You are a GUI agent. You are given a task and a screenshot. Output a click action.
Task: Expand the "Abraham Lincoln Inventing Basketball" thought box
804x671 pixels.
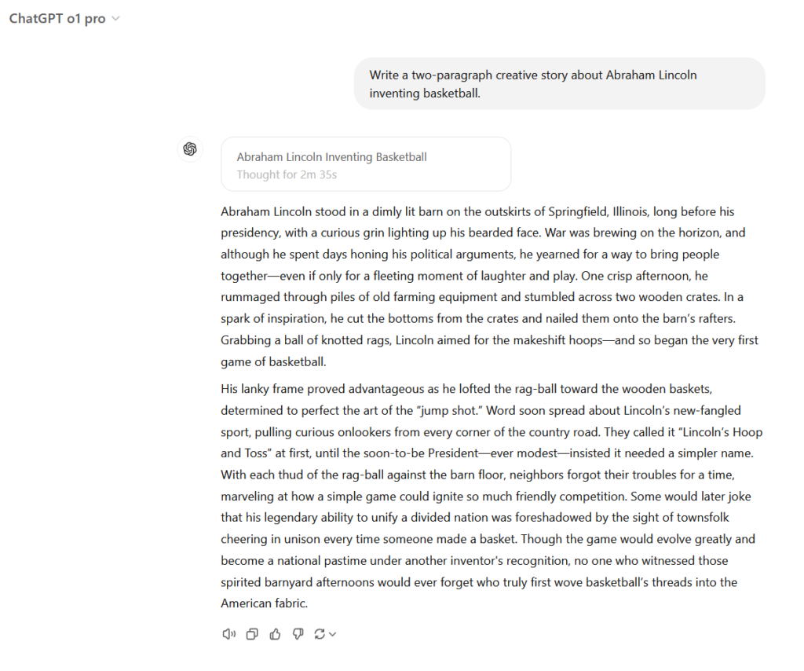tap(366, 164)
